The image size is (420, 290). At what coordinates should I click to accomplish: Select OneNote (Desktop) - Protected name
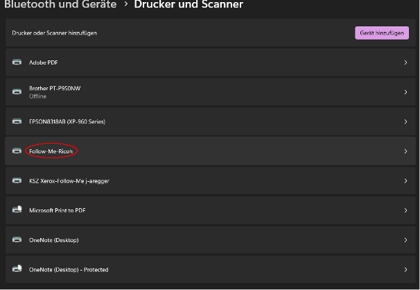pos(69,270)
